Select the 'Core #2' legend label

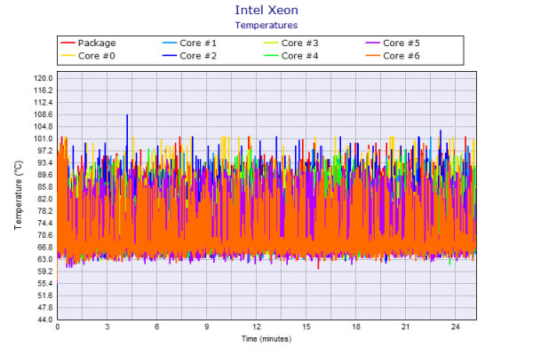pos(198,56)
